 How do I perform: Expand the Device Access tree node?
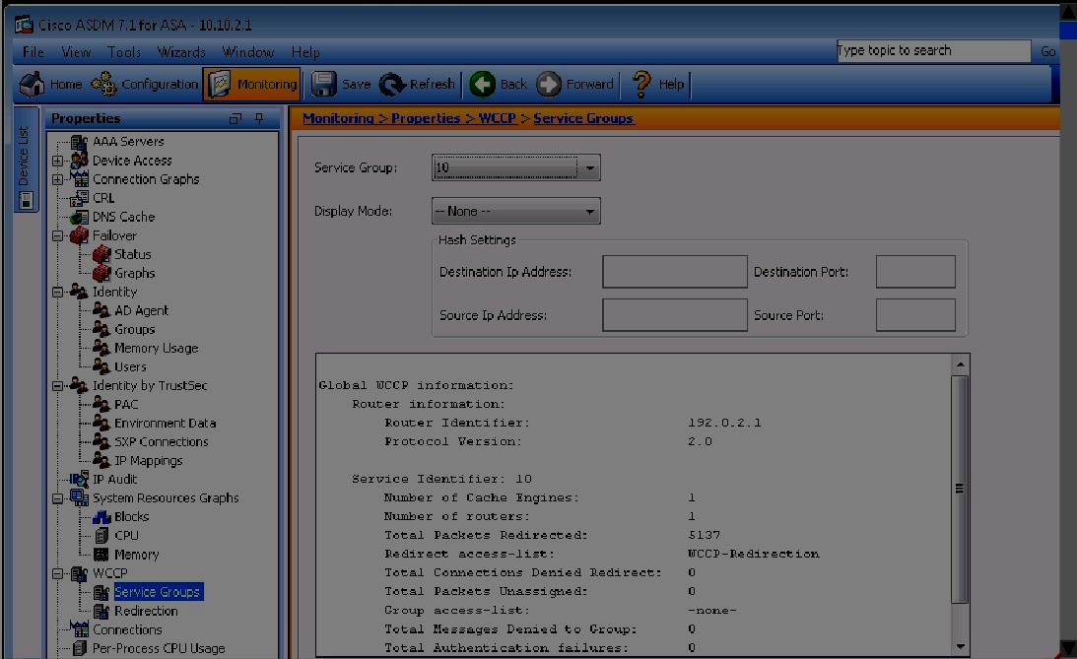[58, 161]
